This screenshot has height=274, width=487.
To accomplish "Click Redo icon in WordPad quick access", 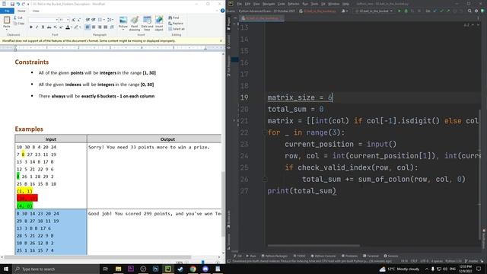I will click(x=24, y=4).
